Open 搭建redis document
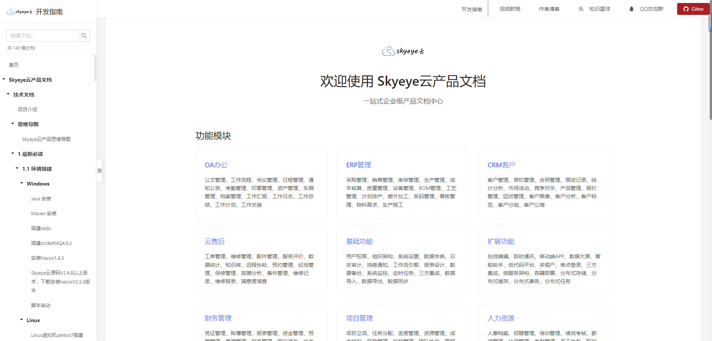Viewport: 712px width, 341px height. (x=41, y=228)
